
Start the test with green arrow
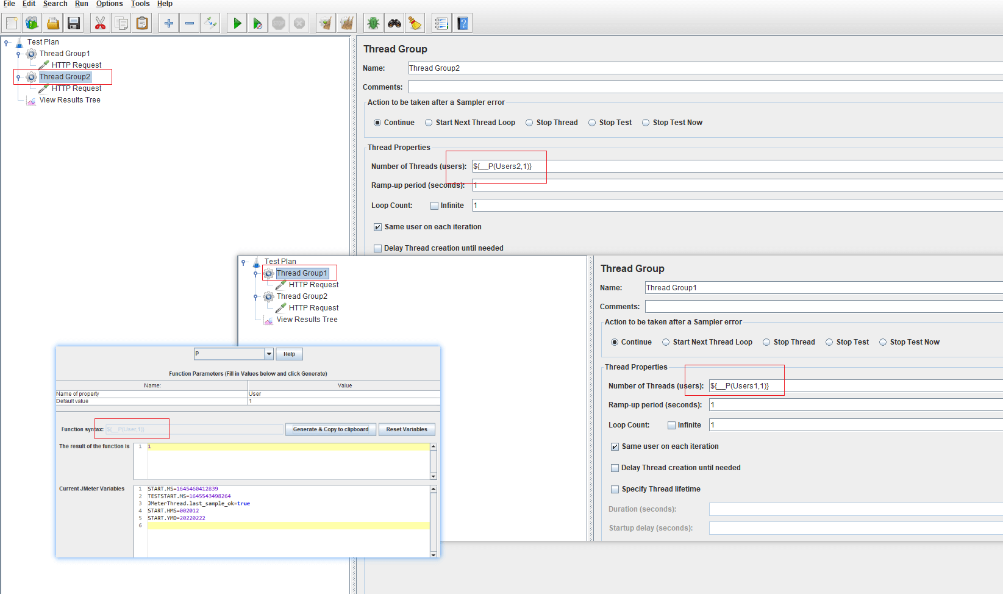pos(237,24)
